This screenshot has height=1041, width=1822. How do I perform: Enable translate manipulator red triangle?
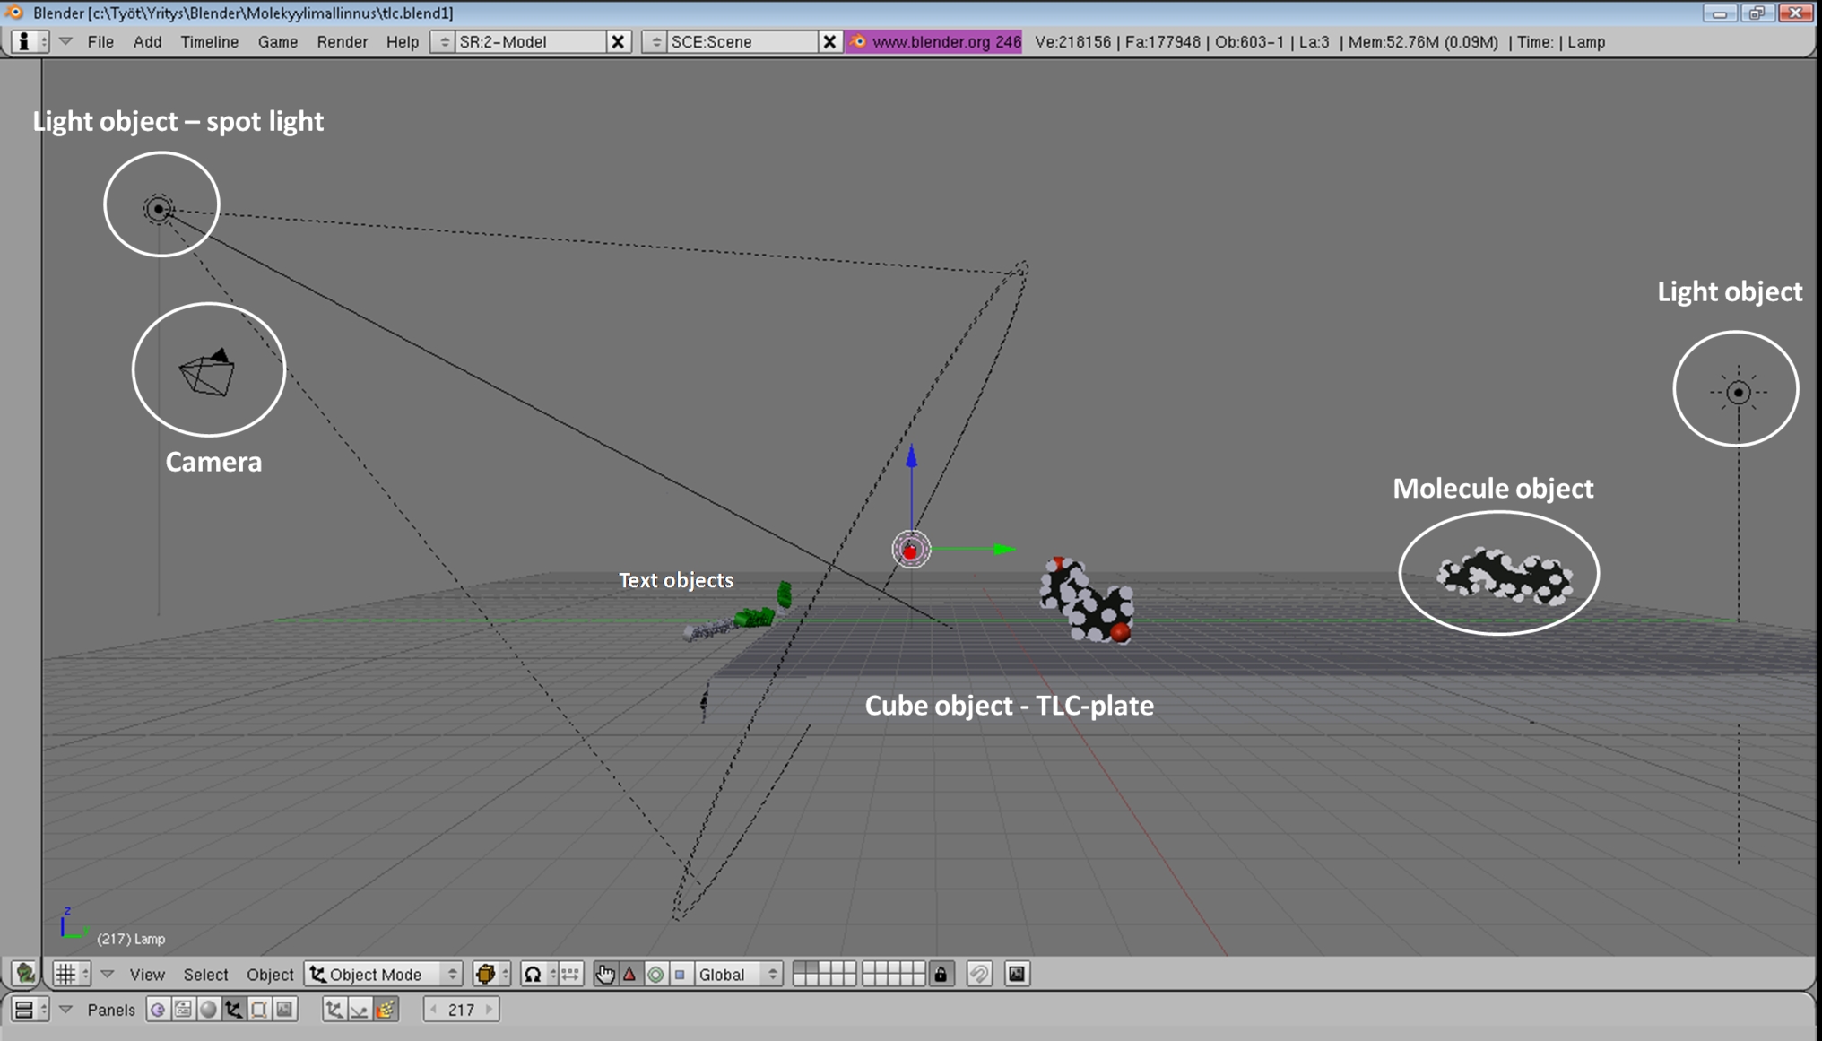tap(629, 974)
